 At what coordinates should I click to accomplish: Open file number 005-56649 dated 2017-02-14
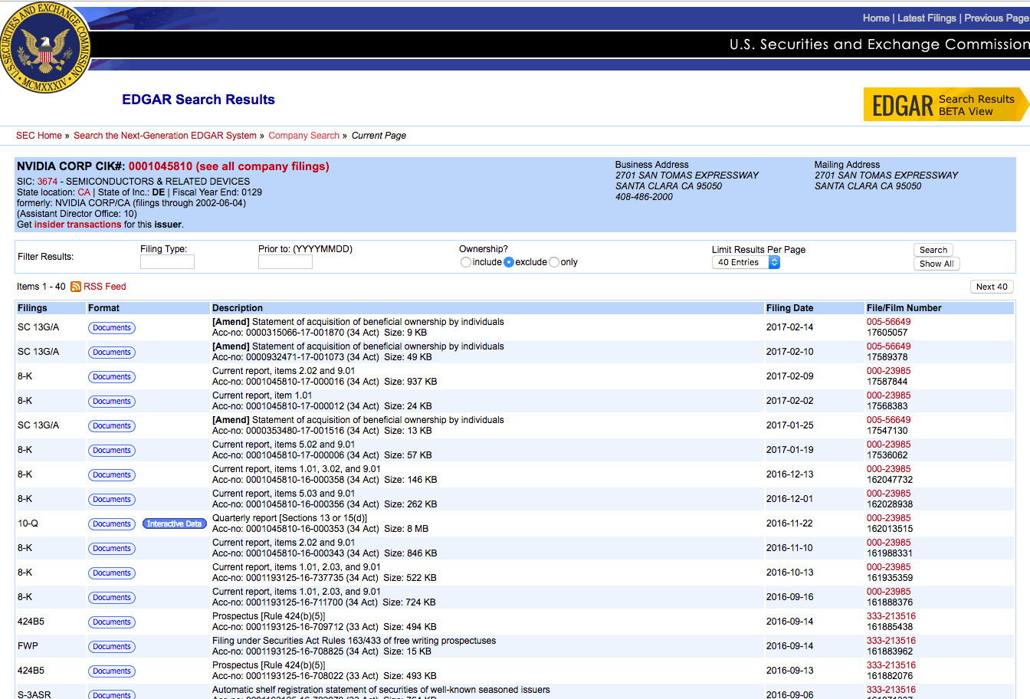(x=889, y=322)
